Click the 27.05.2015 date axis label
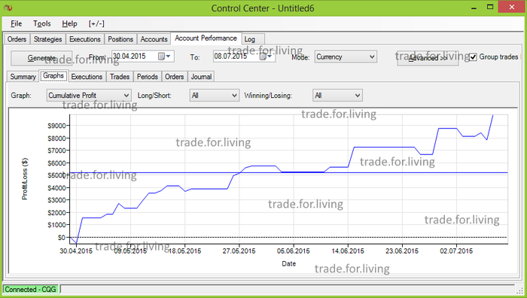The height and width of the screenshot is (298, 527). pos(239,251)
